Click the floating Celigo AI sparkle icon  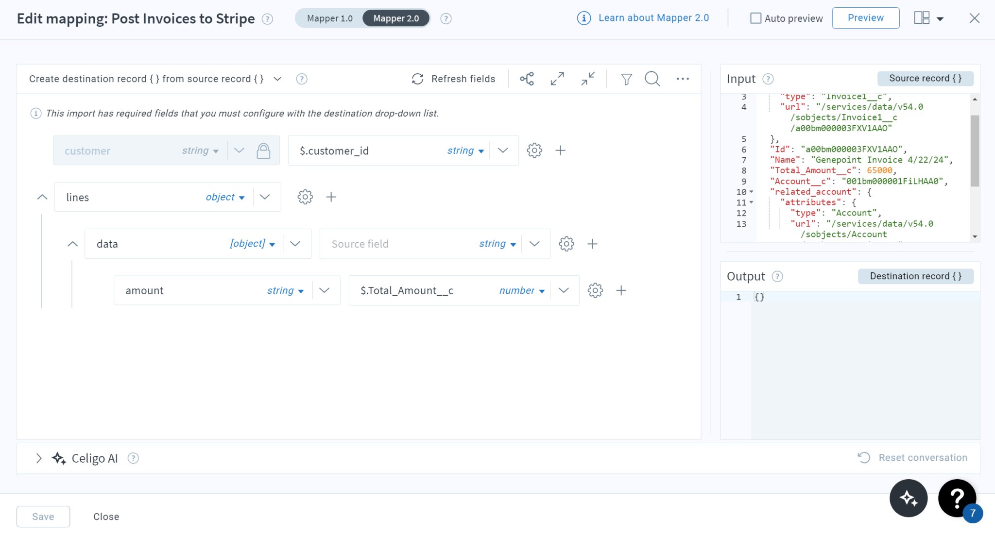pos(908,498)
